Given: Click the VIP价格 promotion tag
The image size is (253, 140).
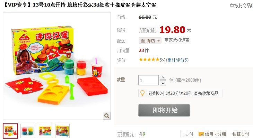Looking at the screenshot, I should (148, 30).
